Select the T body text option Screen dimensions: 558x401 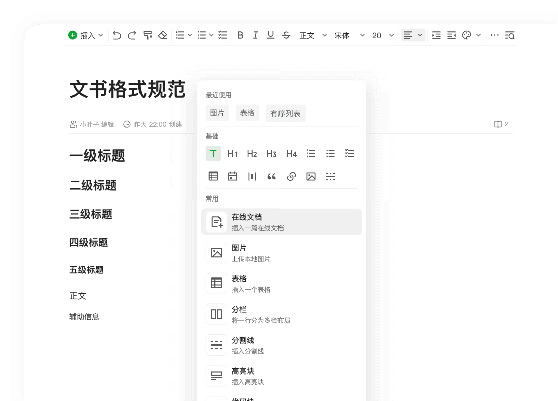pos(213,153)
